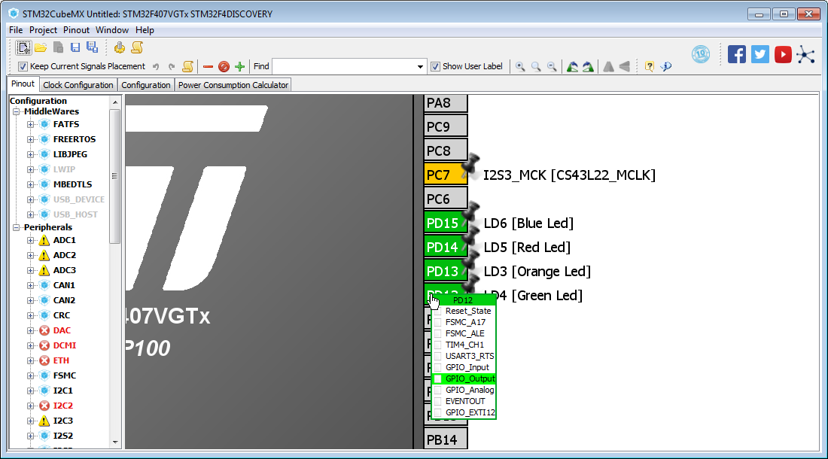The width and height of the screenshot is (828, 459).
Task: Collapse the MiddleWares tree node
Action: point(17,112)
